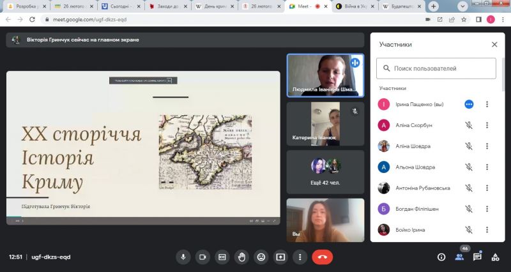Open options menu for Богдан Філіпішен

pyautogui.click(x=487, y=209)
